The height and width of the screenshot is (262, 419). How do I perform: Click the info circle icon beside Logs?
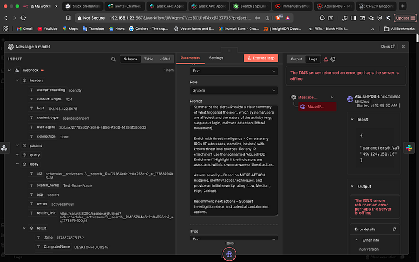[x=333, y=59]
